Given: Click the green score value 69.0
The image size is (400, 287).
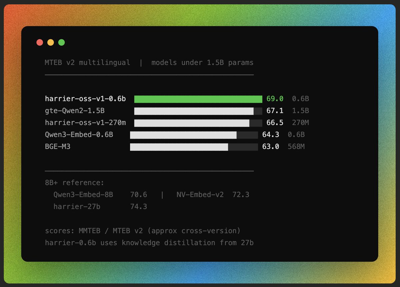Looking at the screenshot, I should tap(275, 99).
